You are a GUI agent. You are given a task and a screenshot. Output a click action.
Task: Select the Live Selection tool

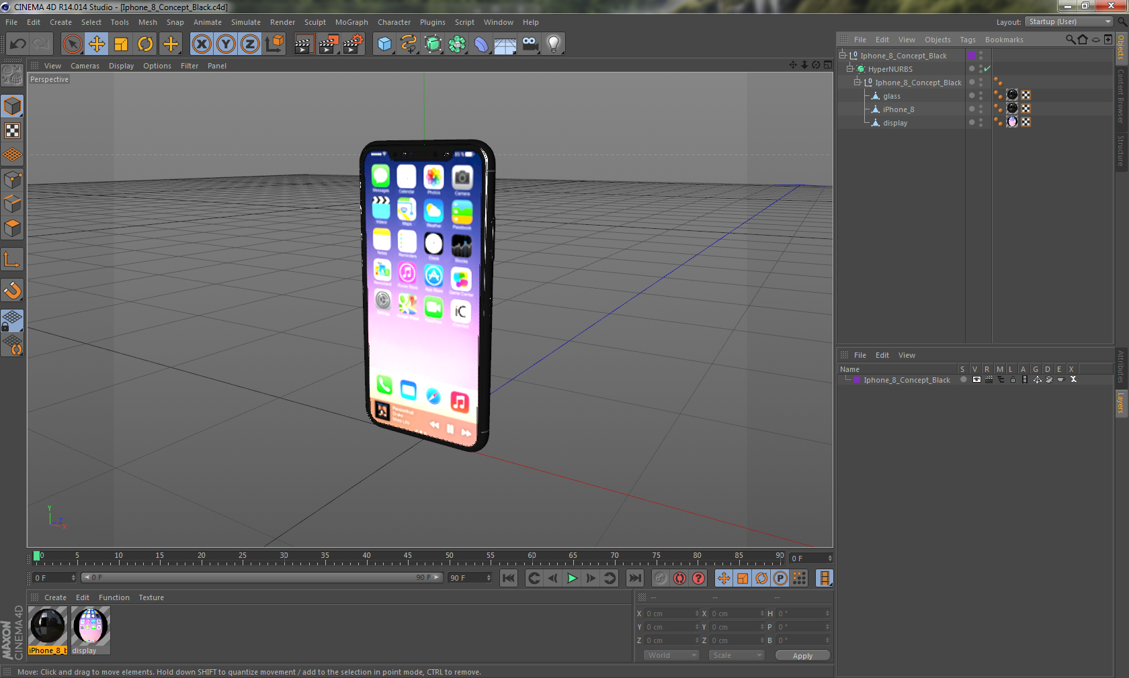click(x=72, y=44)
